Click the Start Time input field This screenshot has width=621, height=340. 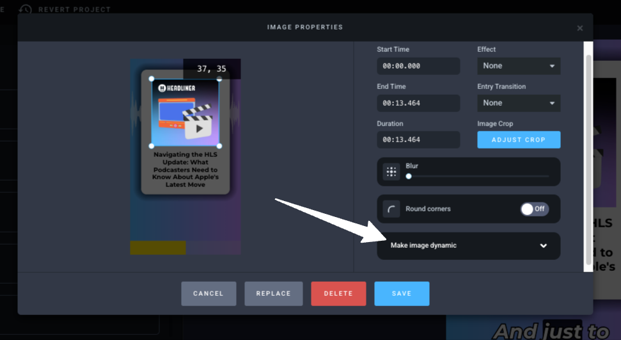418,66
